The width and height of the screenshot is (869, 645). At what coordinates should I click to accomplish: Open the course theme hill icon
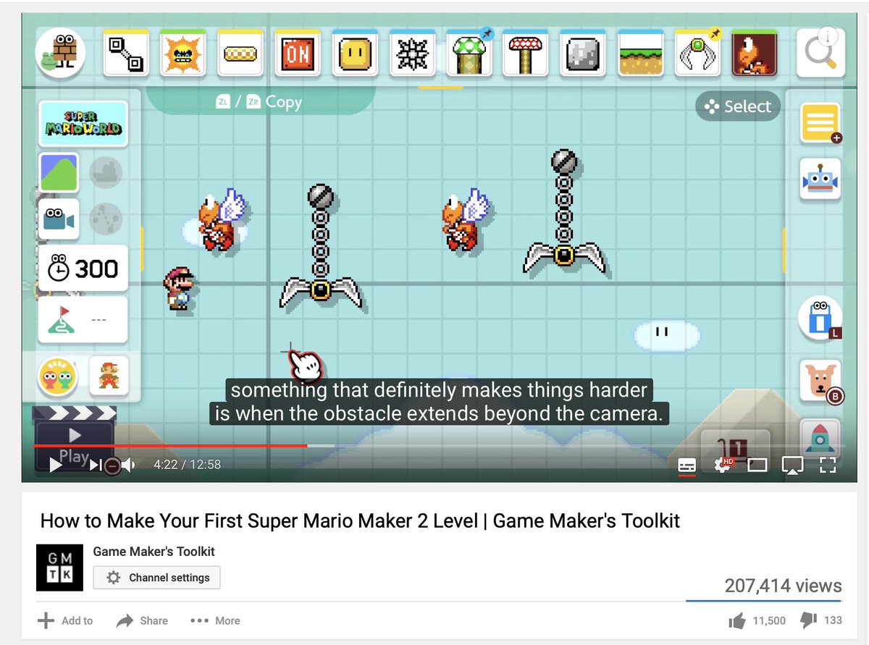point(59,172)
